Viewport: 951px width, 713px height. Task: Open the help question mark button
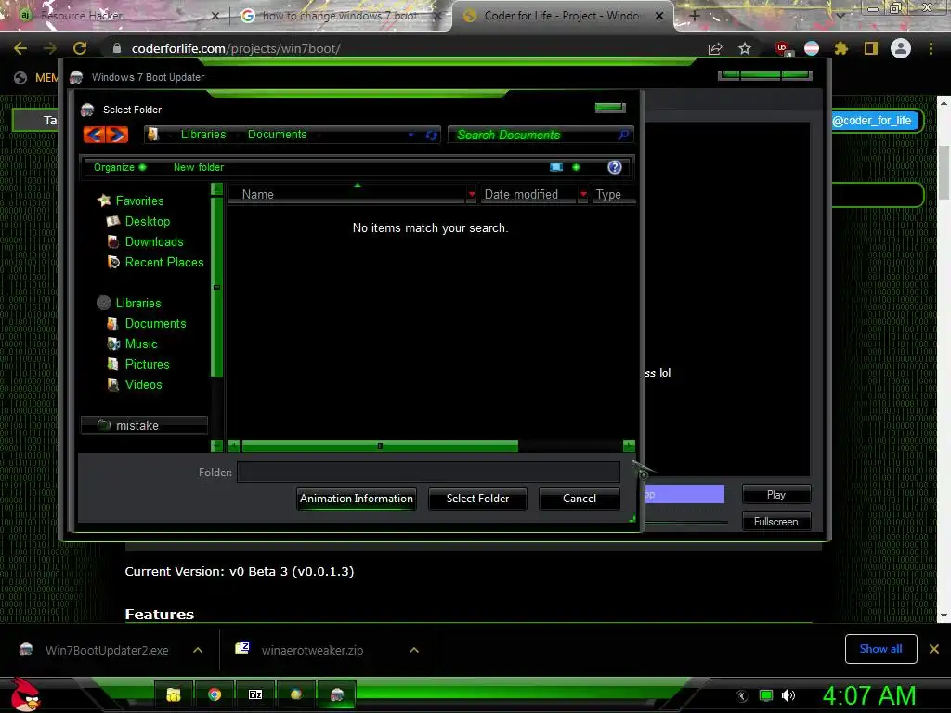615,167
